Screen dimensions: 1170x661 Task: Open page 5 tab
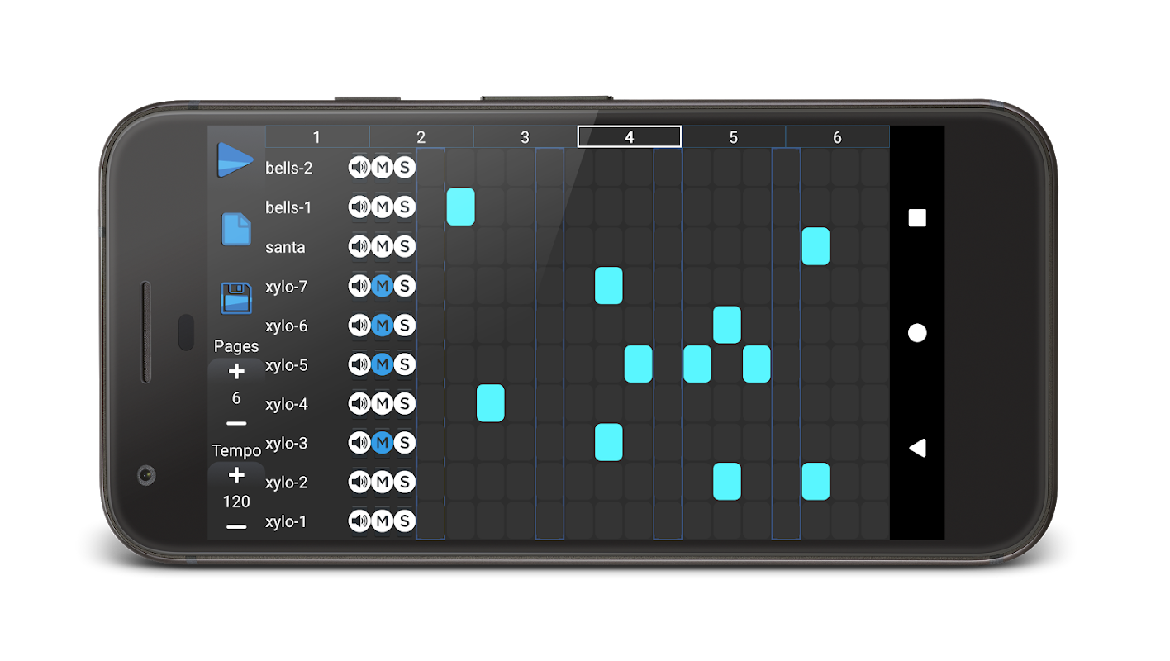pyautogui.click(x=734, y=137)
